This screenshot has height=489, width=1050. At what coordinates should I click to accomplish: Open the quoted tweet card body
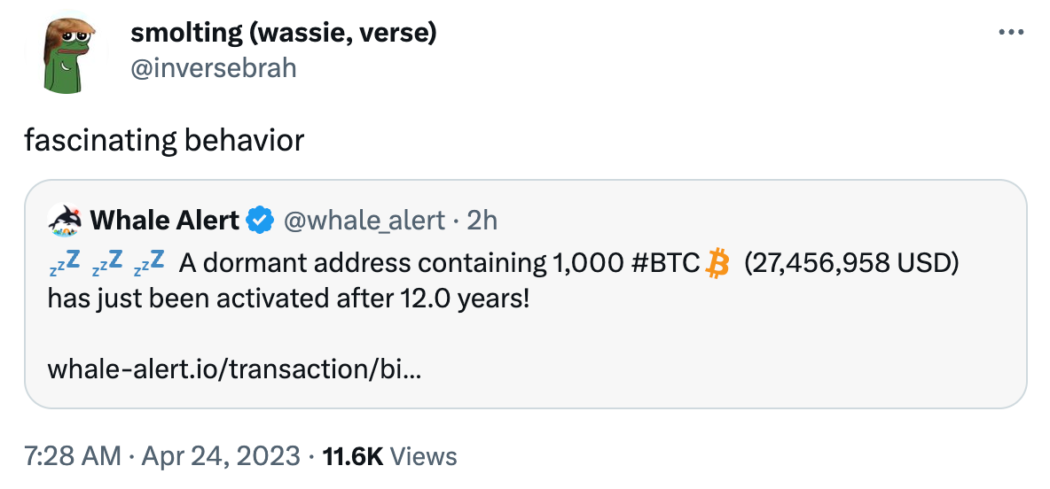[x=526, y=294]
